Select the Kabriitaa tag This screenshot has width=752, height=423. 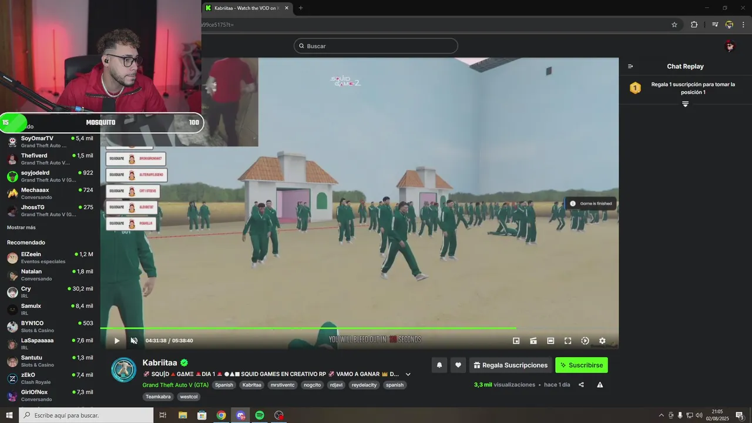pyautogui.click(x=252, y=385)
